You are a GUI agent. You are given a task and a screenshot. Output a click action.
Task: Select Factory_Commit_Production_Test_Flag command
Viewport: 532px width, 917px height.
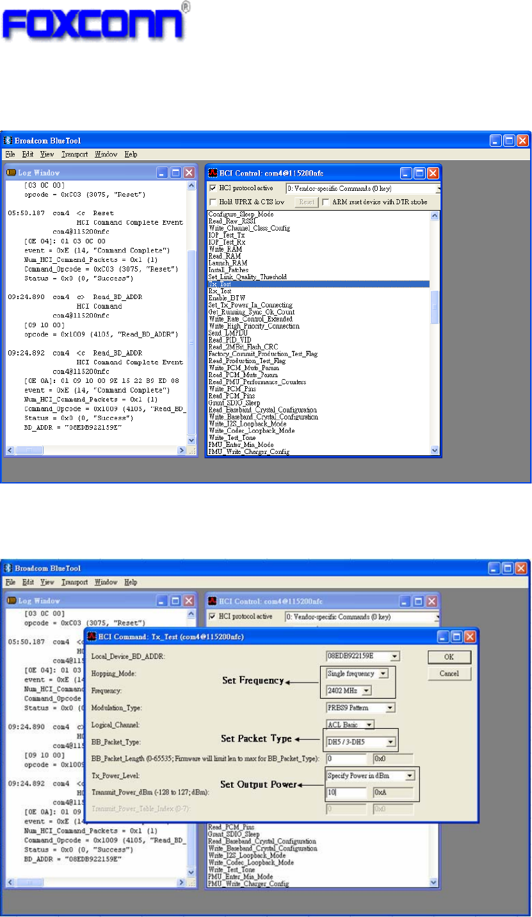[x=263, y=354]
